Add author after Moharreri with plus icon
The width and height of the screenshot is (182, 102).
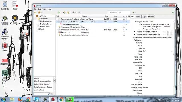(x=171, y=32)
